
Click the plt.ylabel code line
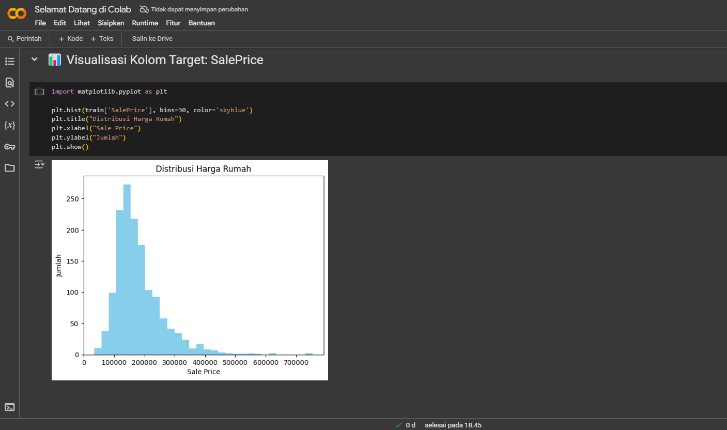pos(89,138)
